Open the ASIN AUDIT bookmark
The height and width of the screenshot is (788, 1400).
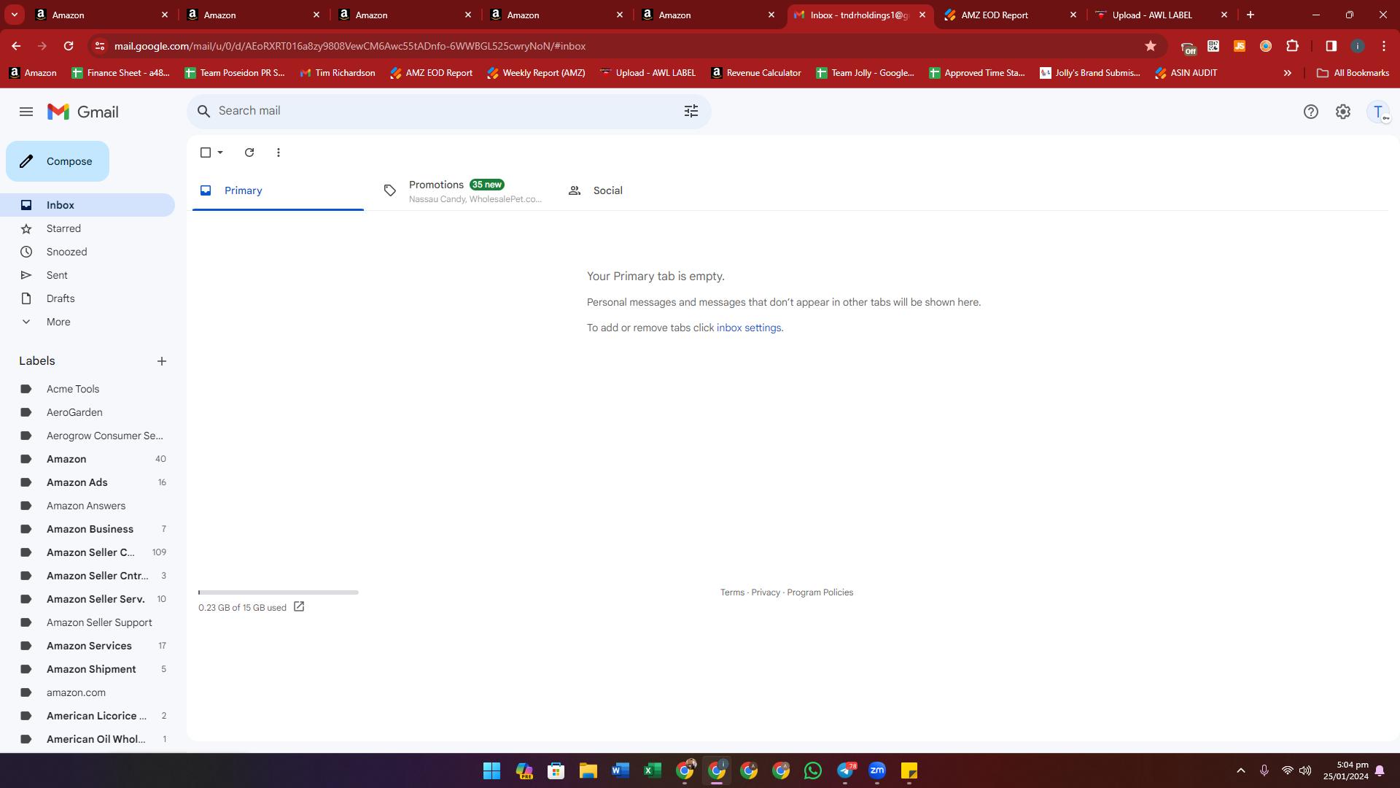[1186, 73]
